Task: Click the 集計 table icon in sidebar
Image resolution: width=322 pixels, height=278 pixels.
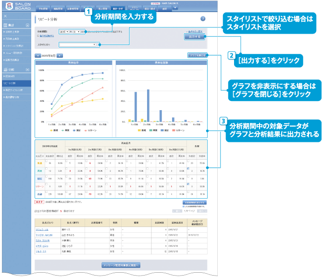Action: (x=5, y=25)
